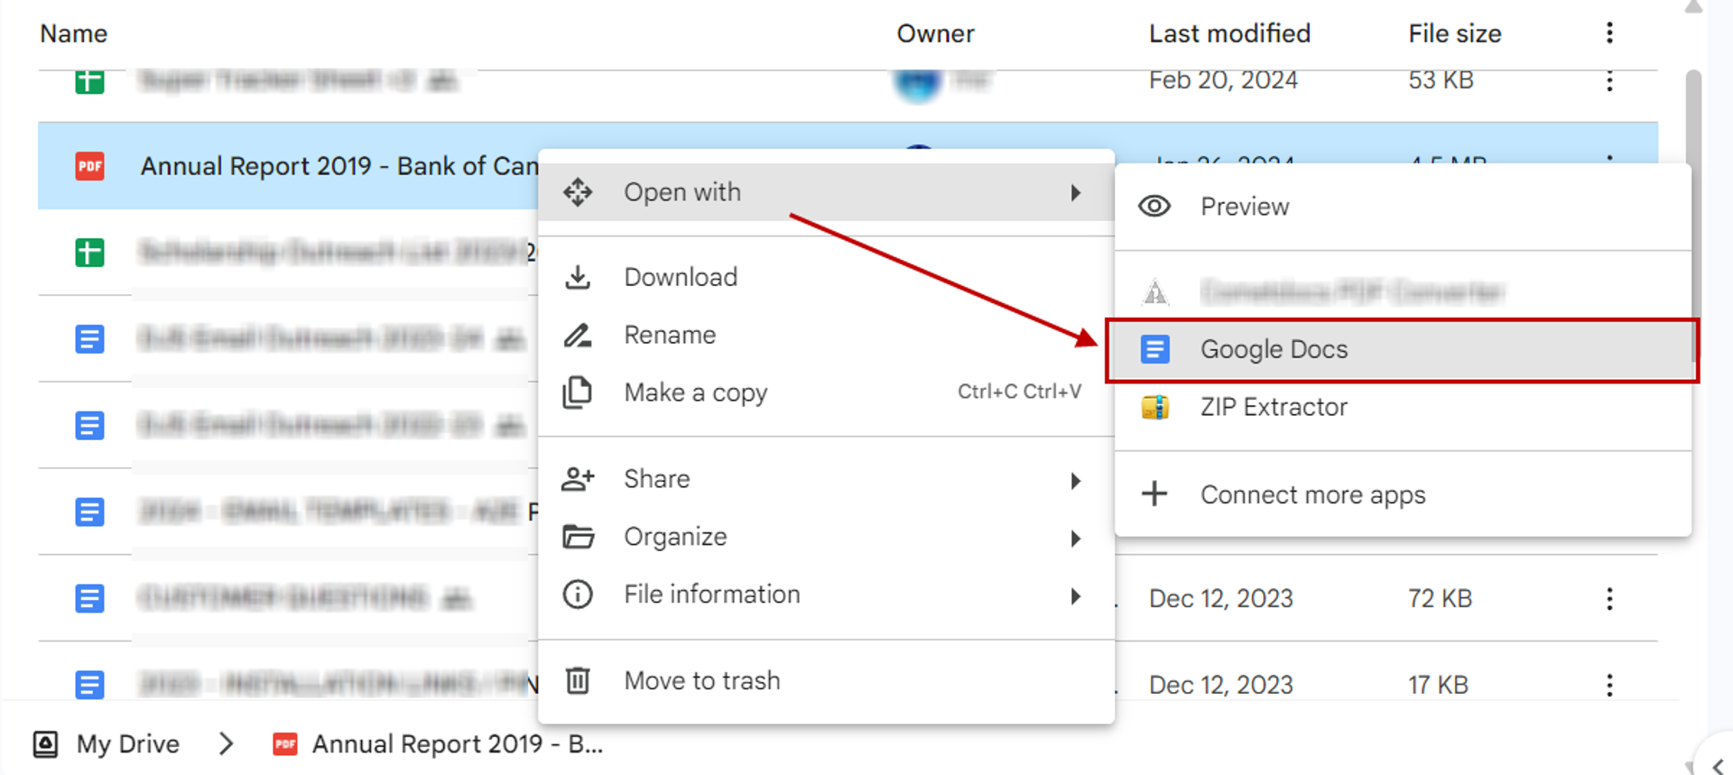The height and width of the screenshot is (775, 1733).
Task: Click the Google Docs icon in submenu
Action: coord(1154,349)
